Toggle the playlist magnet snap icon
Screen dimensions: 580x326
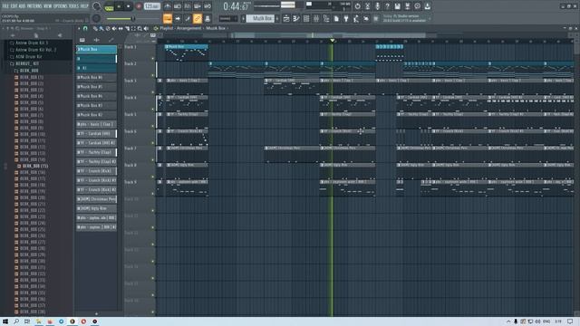click(85, 28)
